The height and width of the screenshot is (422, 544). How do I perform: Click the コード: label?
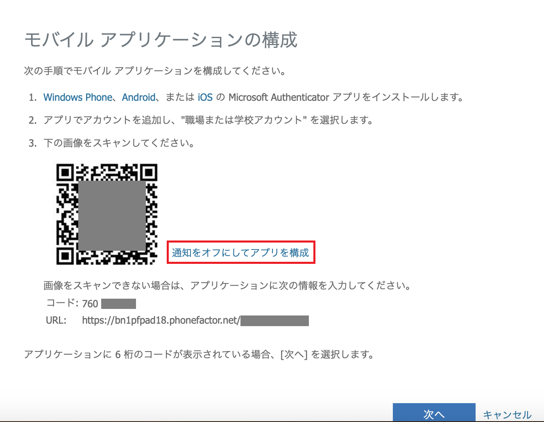pos(62,303)
